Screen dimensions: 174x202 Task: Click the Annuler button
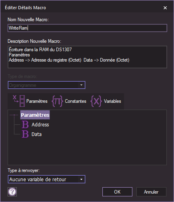151,192
